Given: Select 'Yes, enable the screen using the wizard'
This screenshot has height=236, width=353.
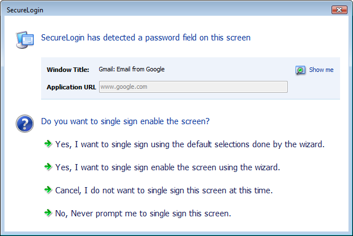Looking at the screenshot, I should 167,167.
